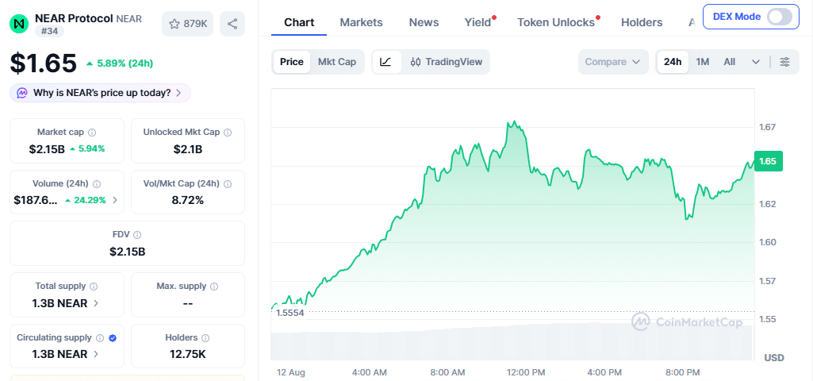Open the Markets tab
This screenshot has height=381, width=813.
coord(362,22)
